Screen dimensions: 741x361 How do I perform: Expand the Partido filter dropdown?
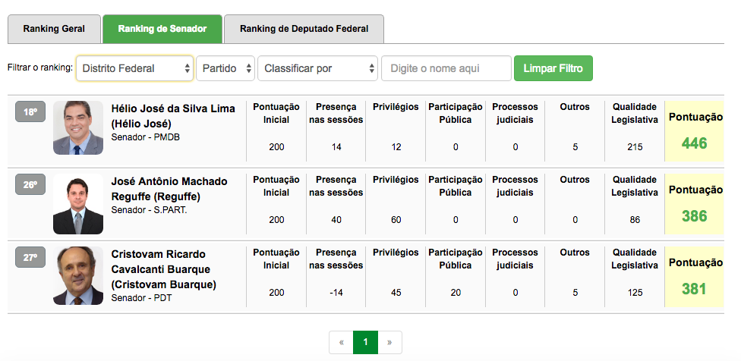[x=225, y=68]
